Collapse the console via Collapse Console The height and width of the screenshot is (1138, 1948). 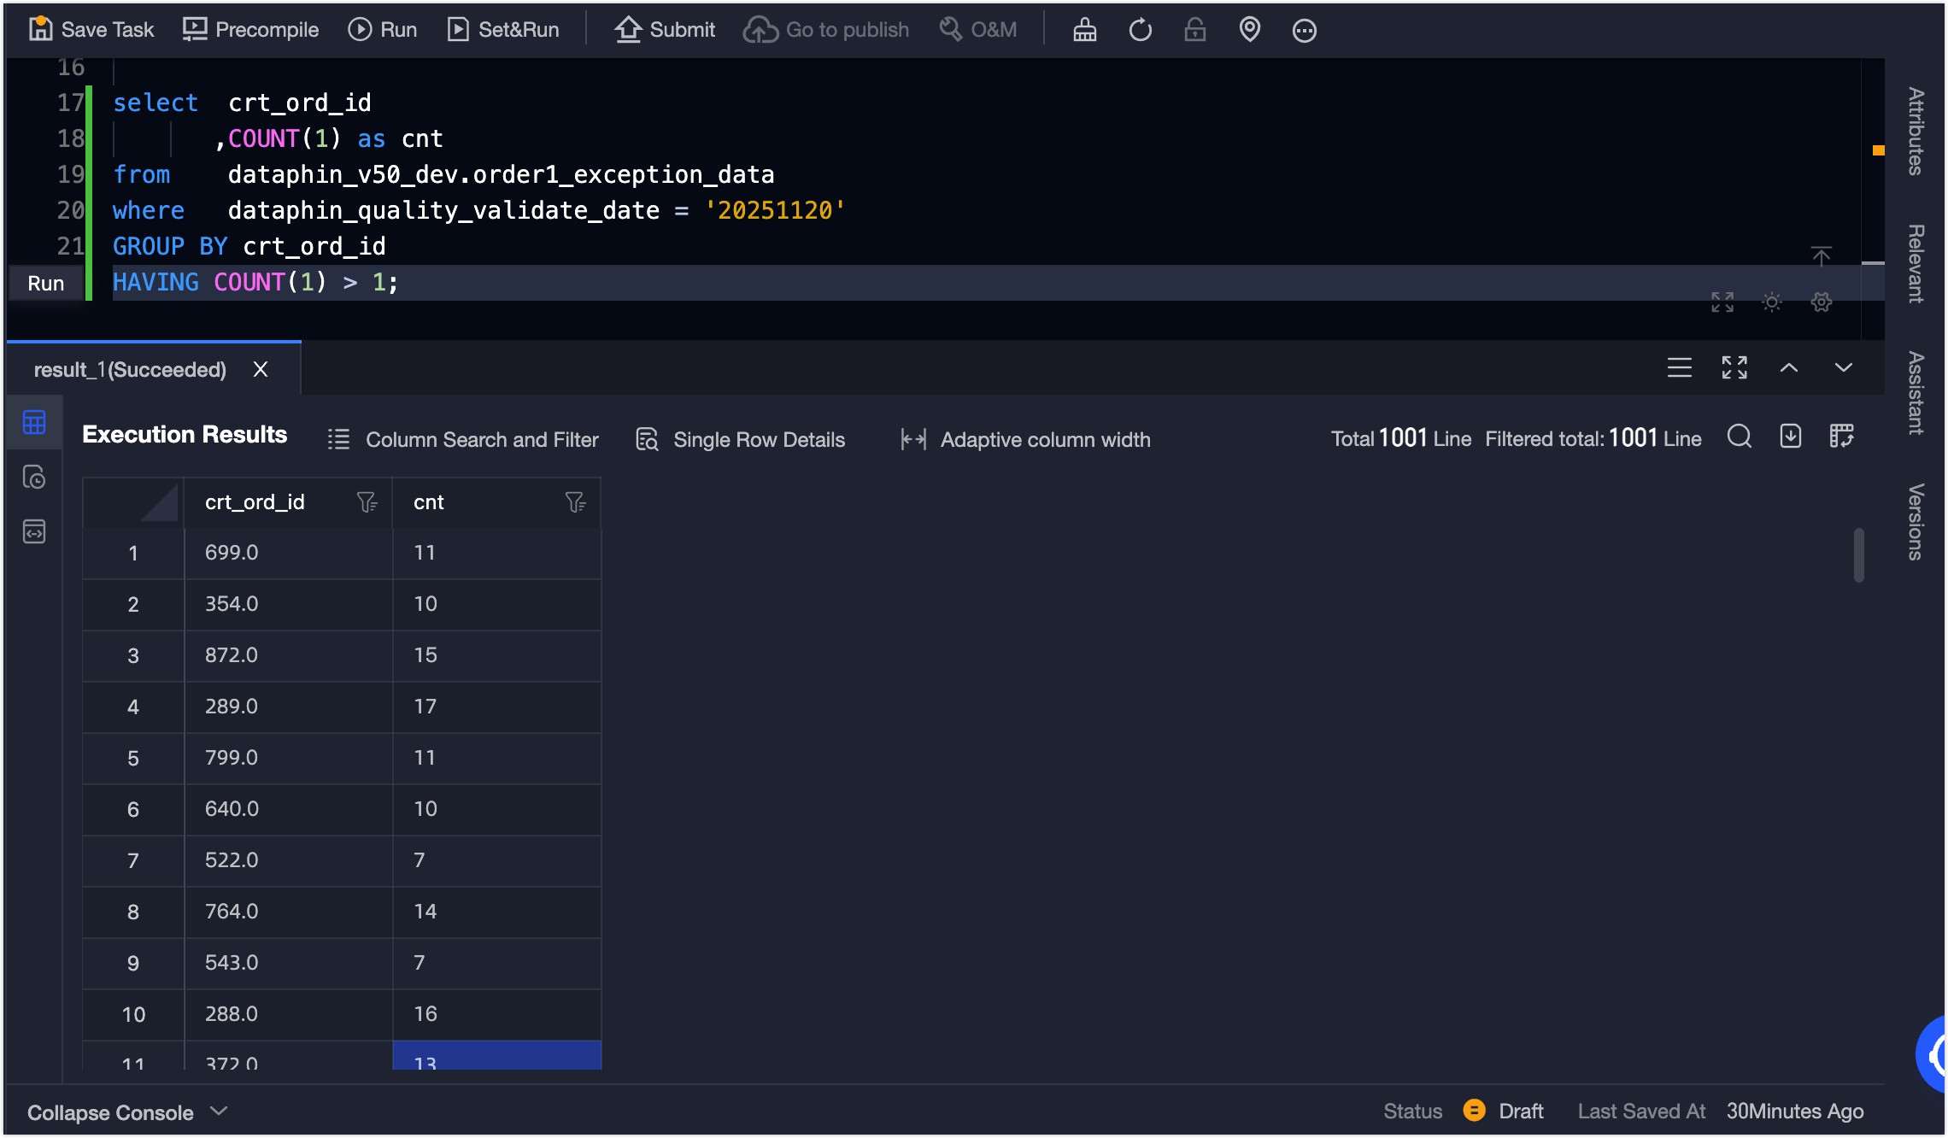point(127,1113)
